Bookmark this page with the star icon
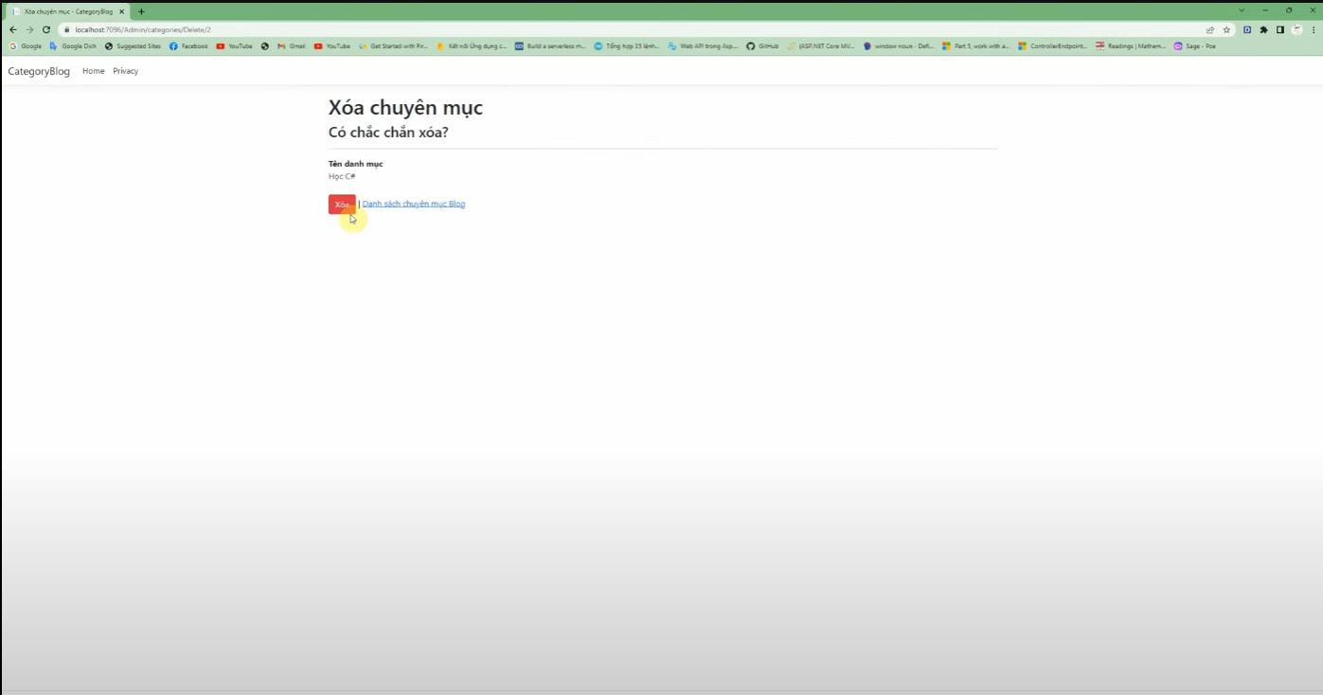1323x695 pixels. pyautogui.click(x=1226, y=29)
